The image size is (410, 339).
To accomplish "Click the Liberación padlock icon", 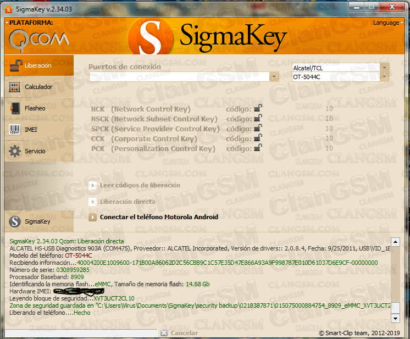I will (15, 65).
